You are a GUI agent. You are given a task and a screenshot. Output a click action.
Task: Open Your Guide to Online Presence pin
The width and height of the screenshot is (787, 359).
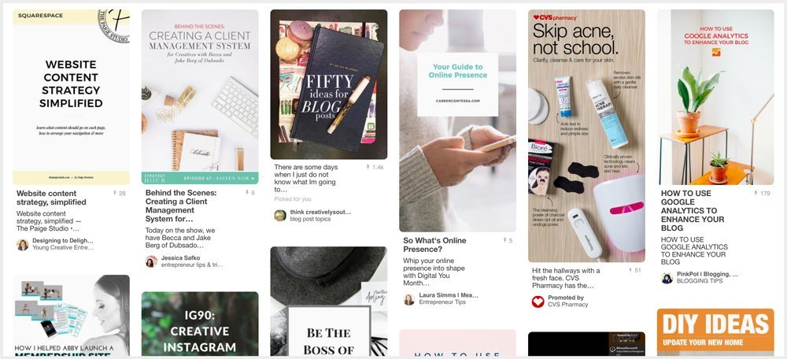458,120
